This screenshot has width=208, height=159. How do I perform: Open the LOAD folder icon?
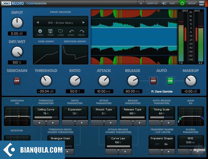click(61, 31)
